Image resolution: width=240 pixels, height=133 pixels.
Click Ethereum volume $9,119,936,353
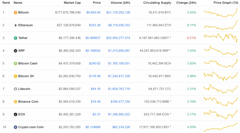[x=119, y=25]
